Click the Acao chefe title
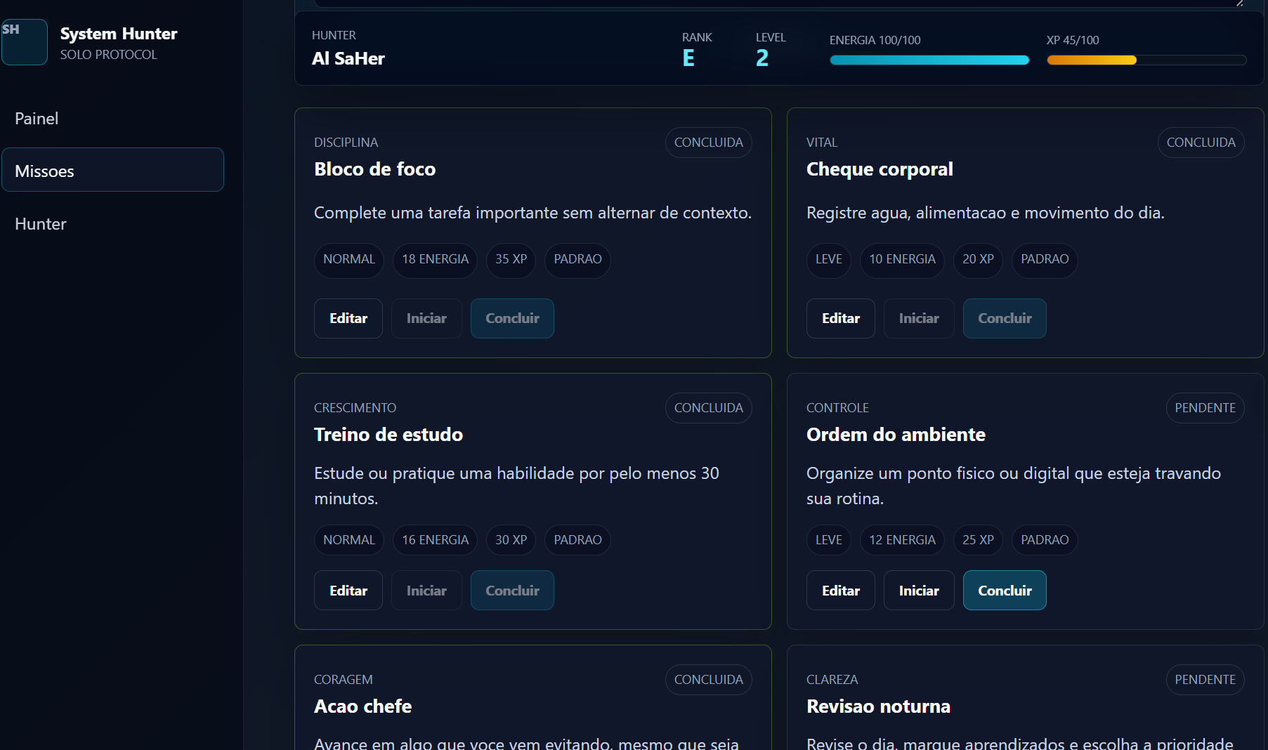 pos(362,706)
